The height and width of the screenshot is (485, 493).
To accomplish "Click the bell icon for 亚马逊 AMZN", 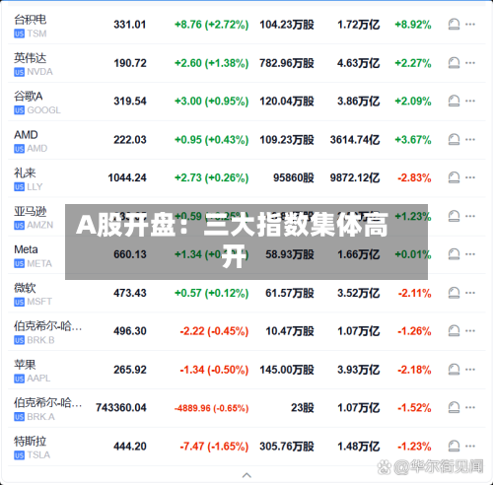I will 454,216.
